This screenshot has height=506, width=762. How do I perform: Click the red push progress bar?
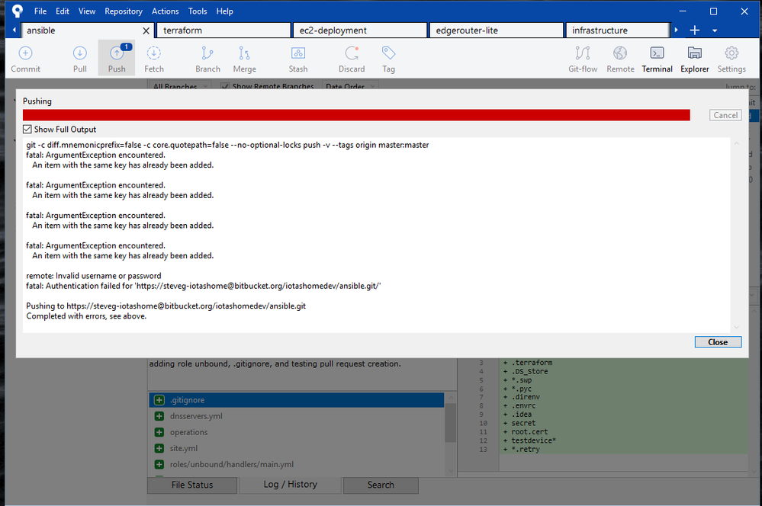point(356,114)
